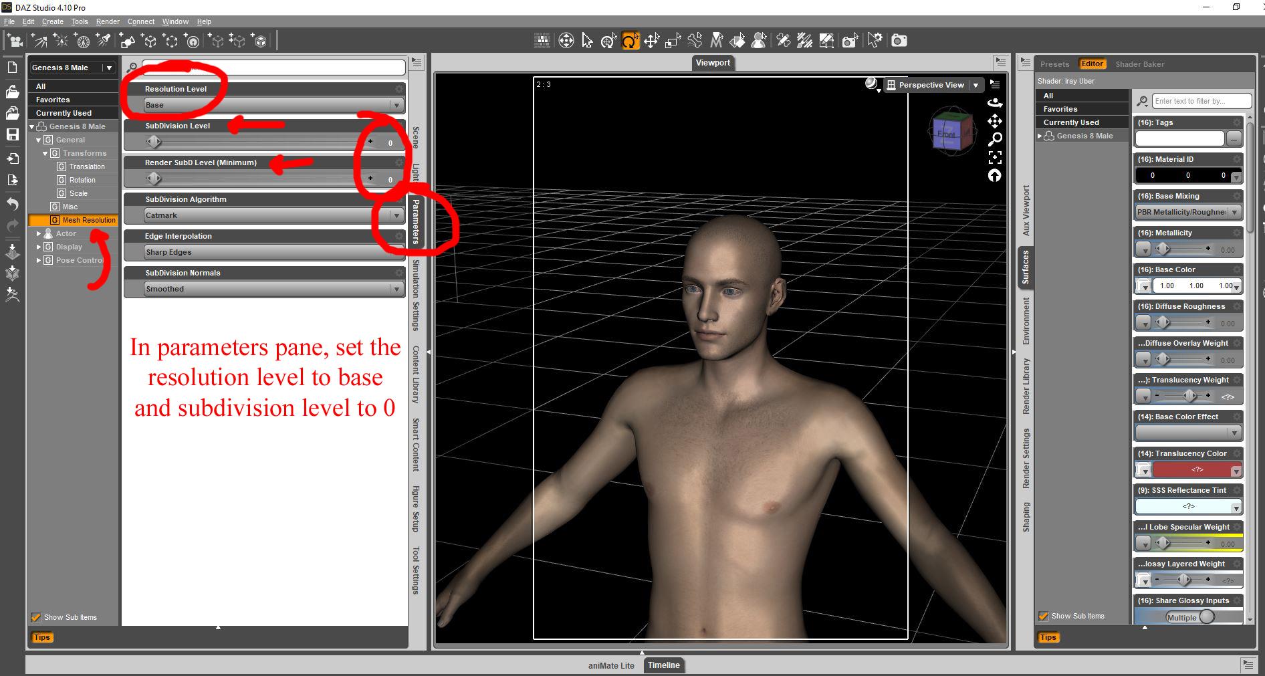
Task: Click Tips button in Surfaces pane
Action: point(1048,637)
